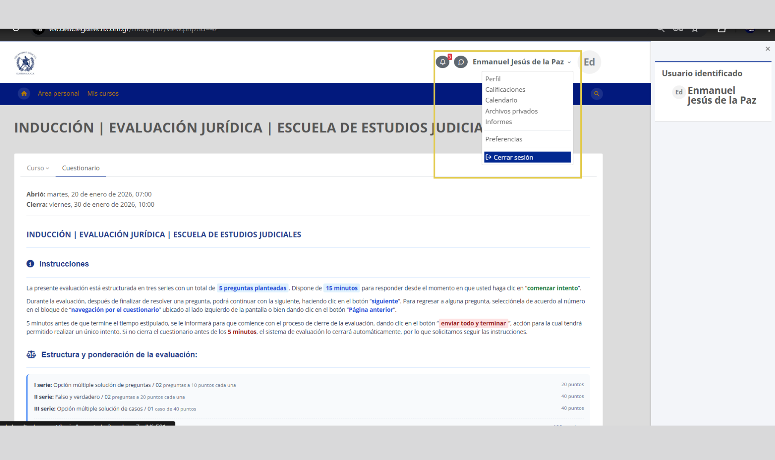Click the home icon in navigation bar
775x460 pixels.
click(x=24, y=94)
